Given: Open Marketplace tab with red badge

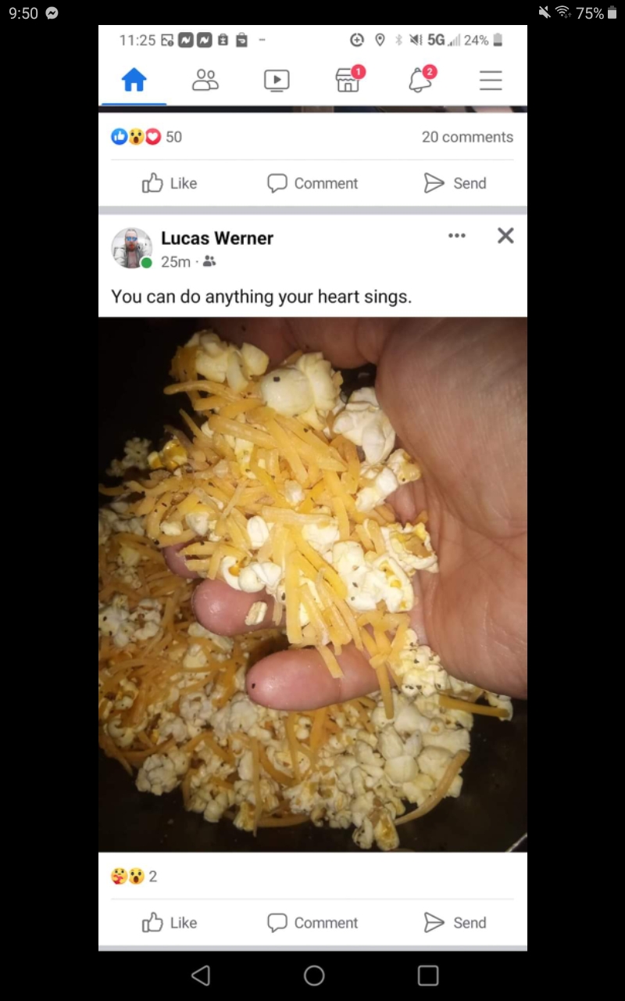Looking at the screenshot, I should tap(349, 79).
